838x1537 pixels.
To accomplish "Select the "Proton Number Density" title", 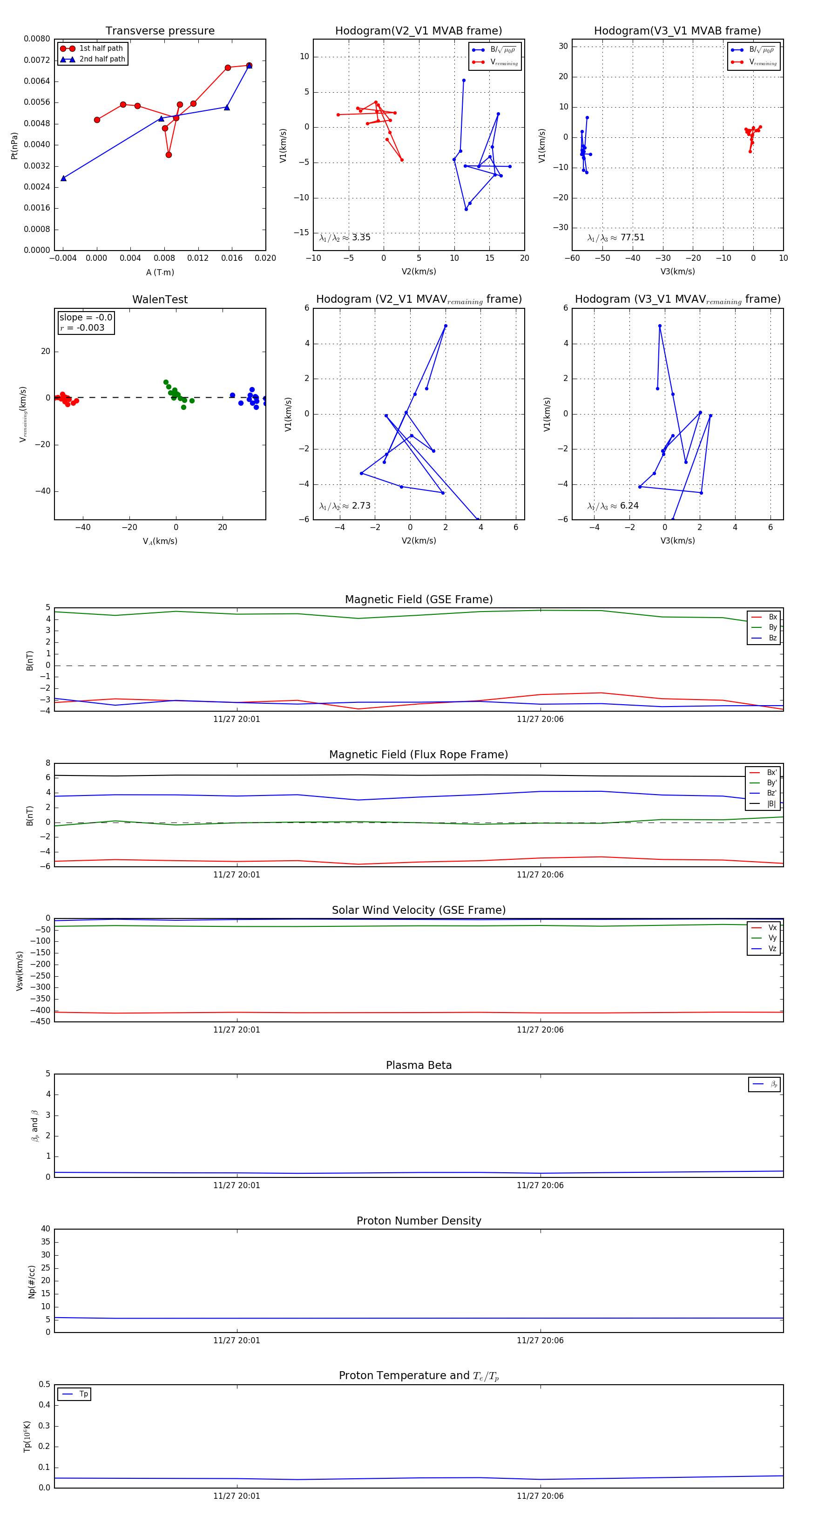I will 419,1220.
